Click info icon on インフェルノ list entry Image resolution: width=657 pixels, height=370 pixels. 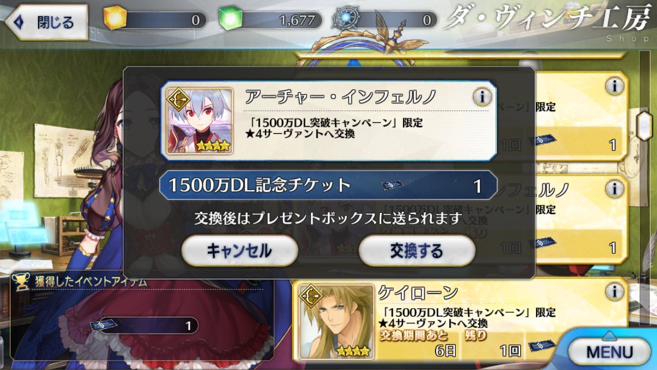[x=614, y=188]
